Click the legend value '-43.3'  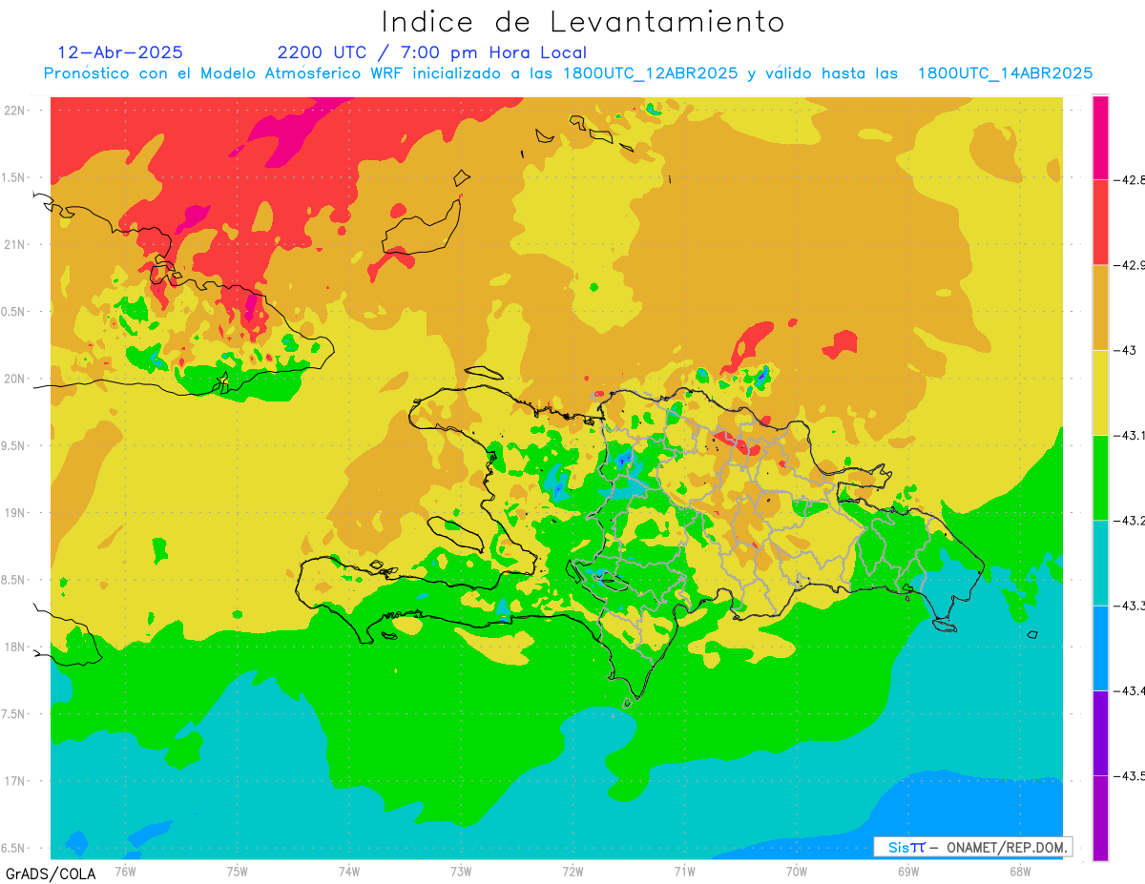tap(1128, 606)
